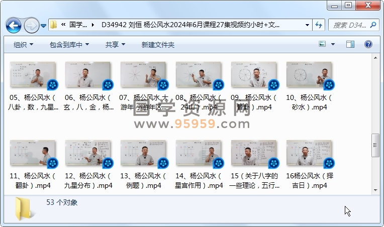Click the folder icon in address bar
Image resolution: width=384 pixels, height=227 pixels.
(54, 25)
